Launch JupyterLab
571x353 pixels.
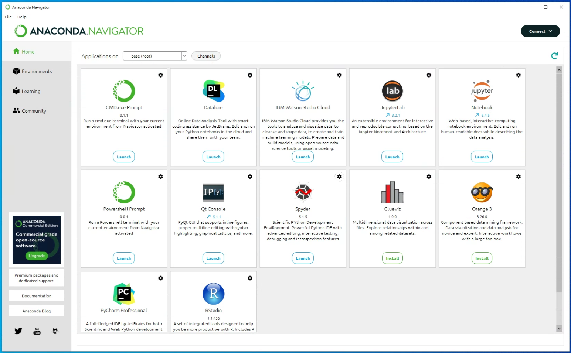392,157
